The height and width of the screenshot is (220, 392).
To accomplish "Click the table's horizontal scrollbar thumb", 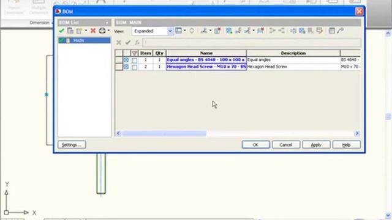I will pyautogui.click(x=164, y=133).
